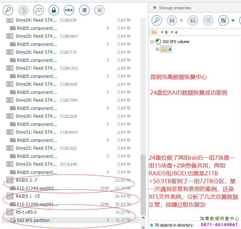The width and height of the screenshot is (241, 229).
Task: Open the HEX viewer tool
Action: 69,10
